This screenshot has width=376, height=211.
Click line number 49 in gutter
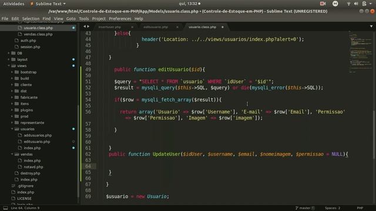[x=88, y=70]
